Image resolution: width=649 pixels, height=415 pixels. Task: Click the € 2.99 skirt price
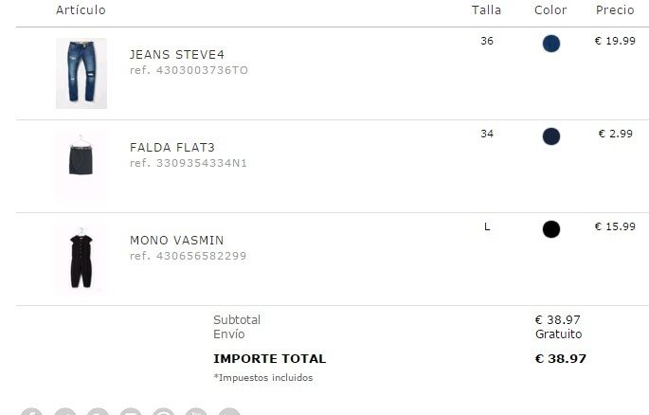coord(615,134)
